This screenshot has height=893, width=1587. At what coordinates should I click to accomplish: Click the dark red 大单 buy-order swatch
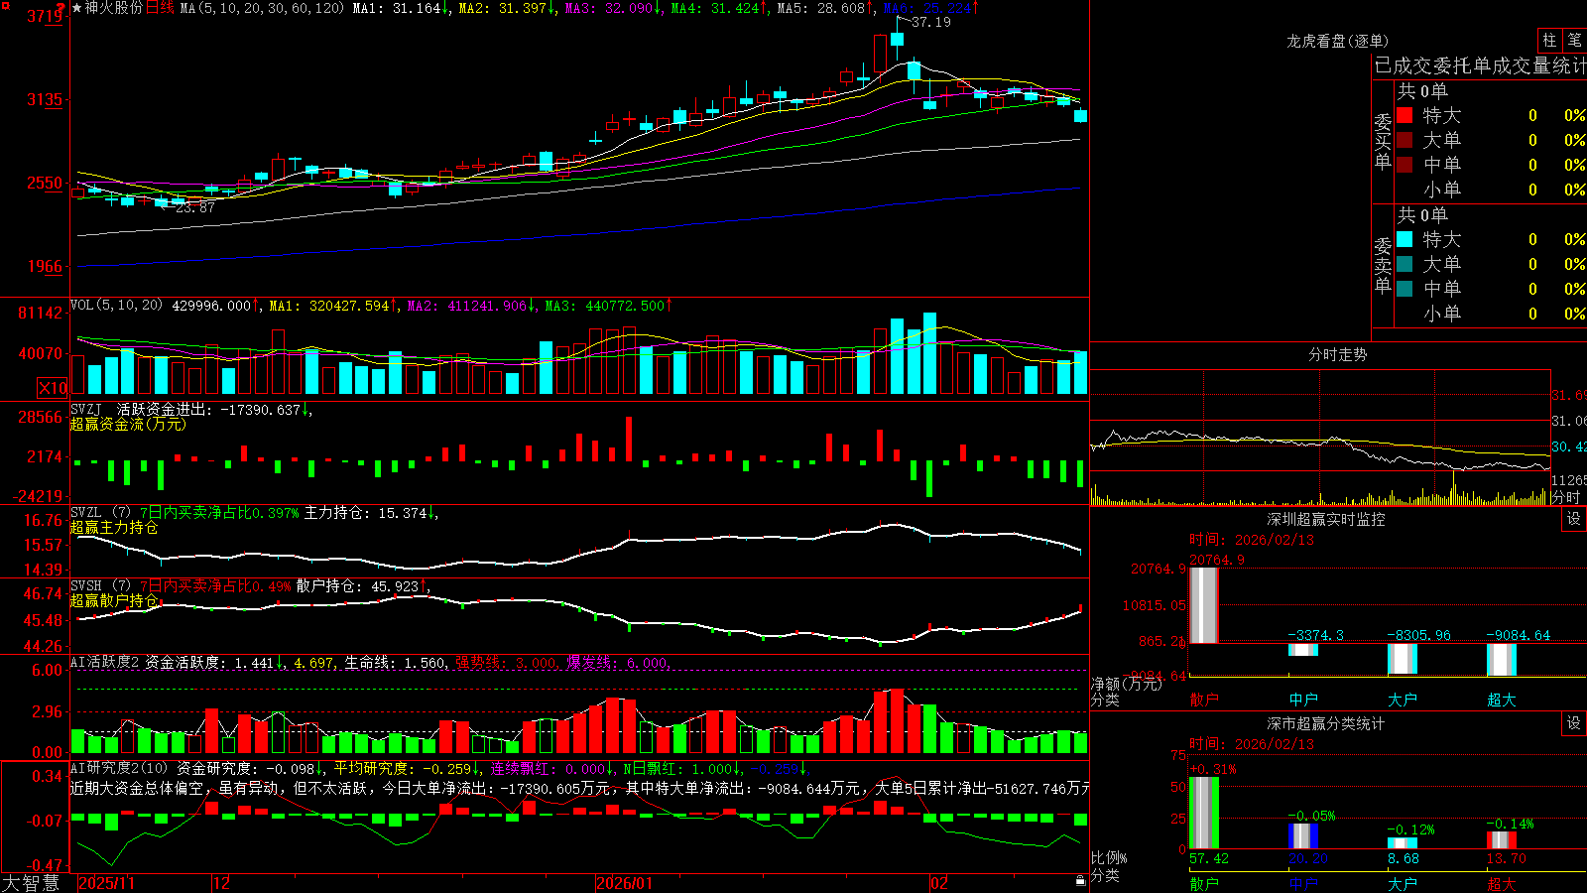click(x=1404, y=140)
